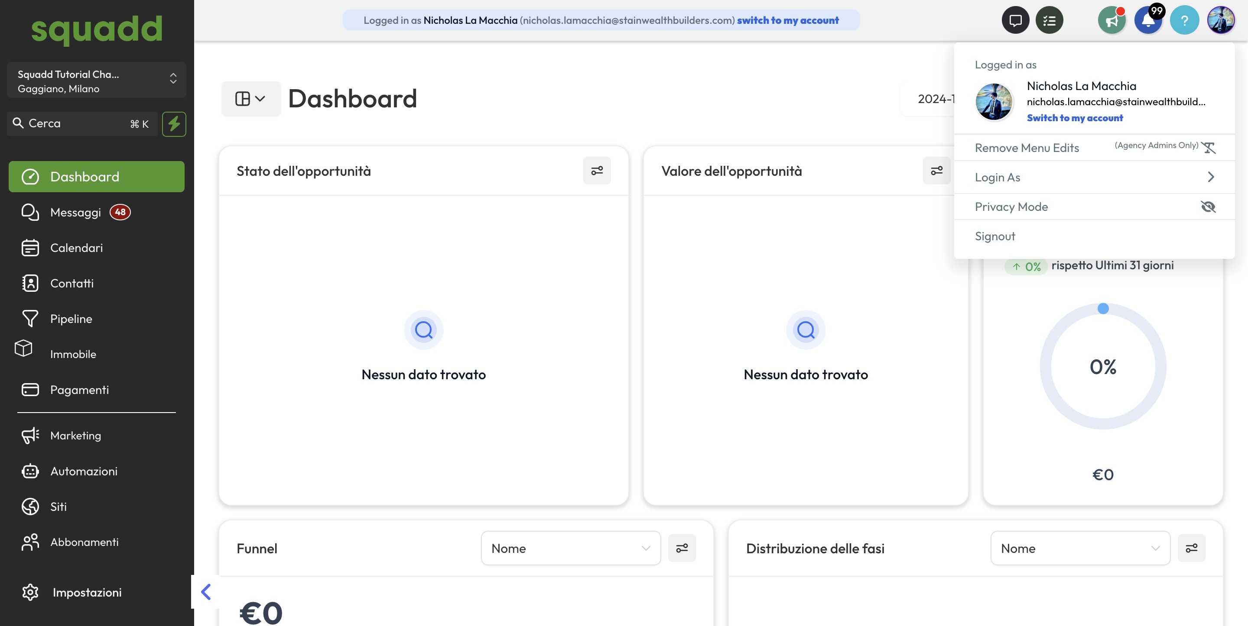The height and width of the screenshot is (626, 1248).
Task: Open Messaggi in the sidebar
Action: (75, 212)
